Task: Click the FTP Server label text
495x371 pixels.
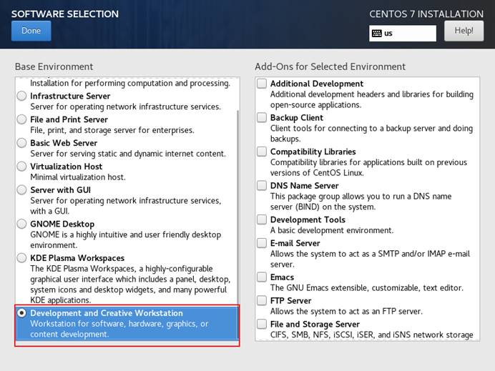Action: [x=290, y=301]
